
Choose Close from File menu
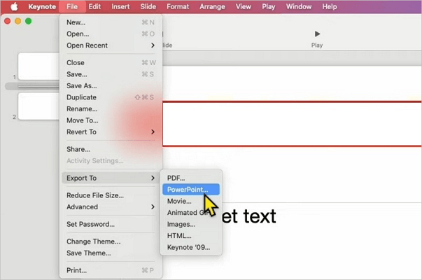point(111,63)
